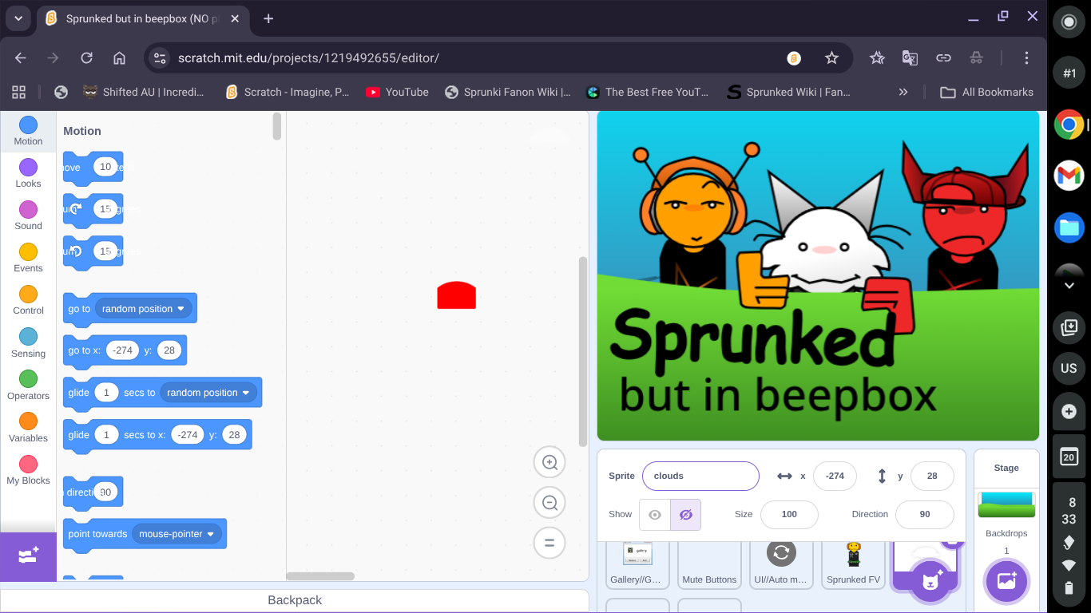Click the 'go to x: y:' motion block
This screenshot has width=1091, height=613.
[125, 350]
